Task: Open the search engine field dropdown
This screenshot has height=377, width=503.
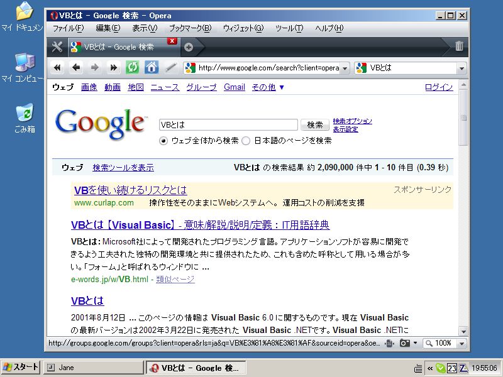Action: 462,68
